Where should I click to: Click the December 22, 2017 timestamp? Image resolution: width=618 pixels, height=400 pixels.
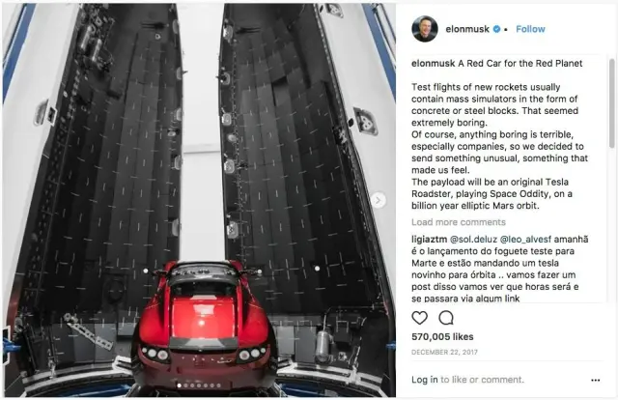[x=444, y=352]
